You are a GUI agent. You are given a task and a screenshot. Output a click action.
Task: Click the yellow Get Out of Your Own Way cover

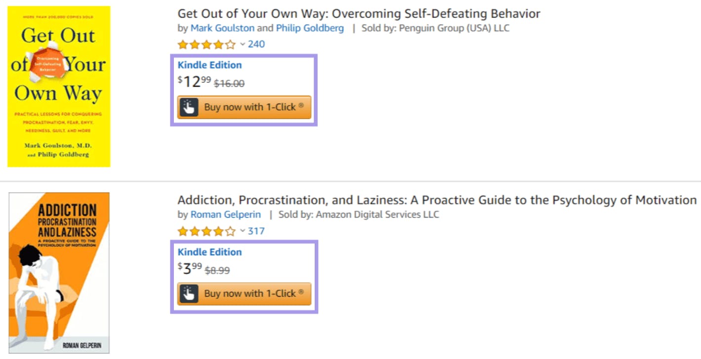59,86
